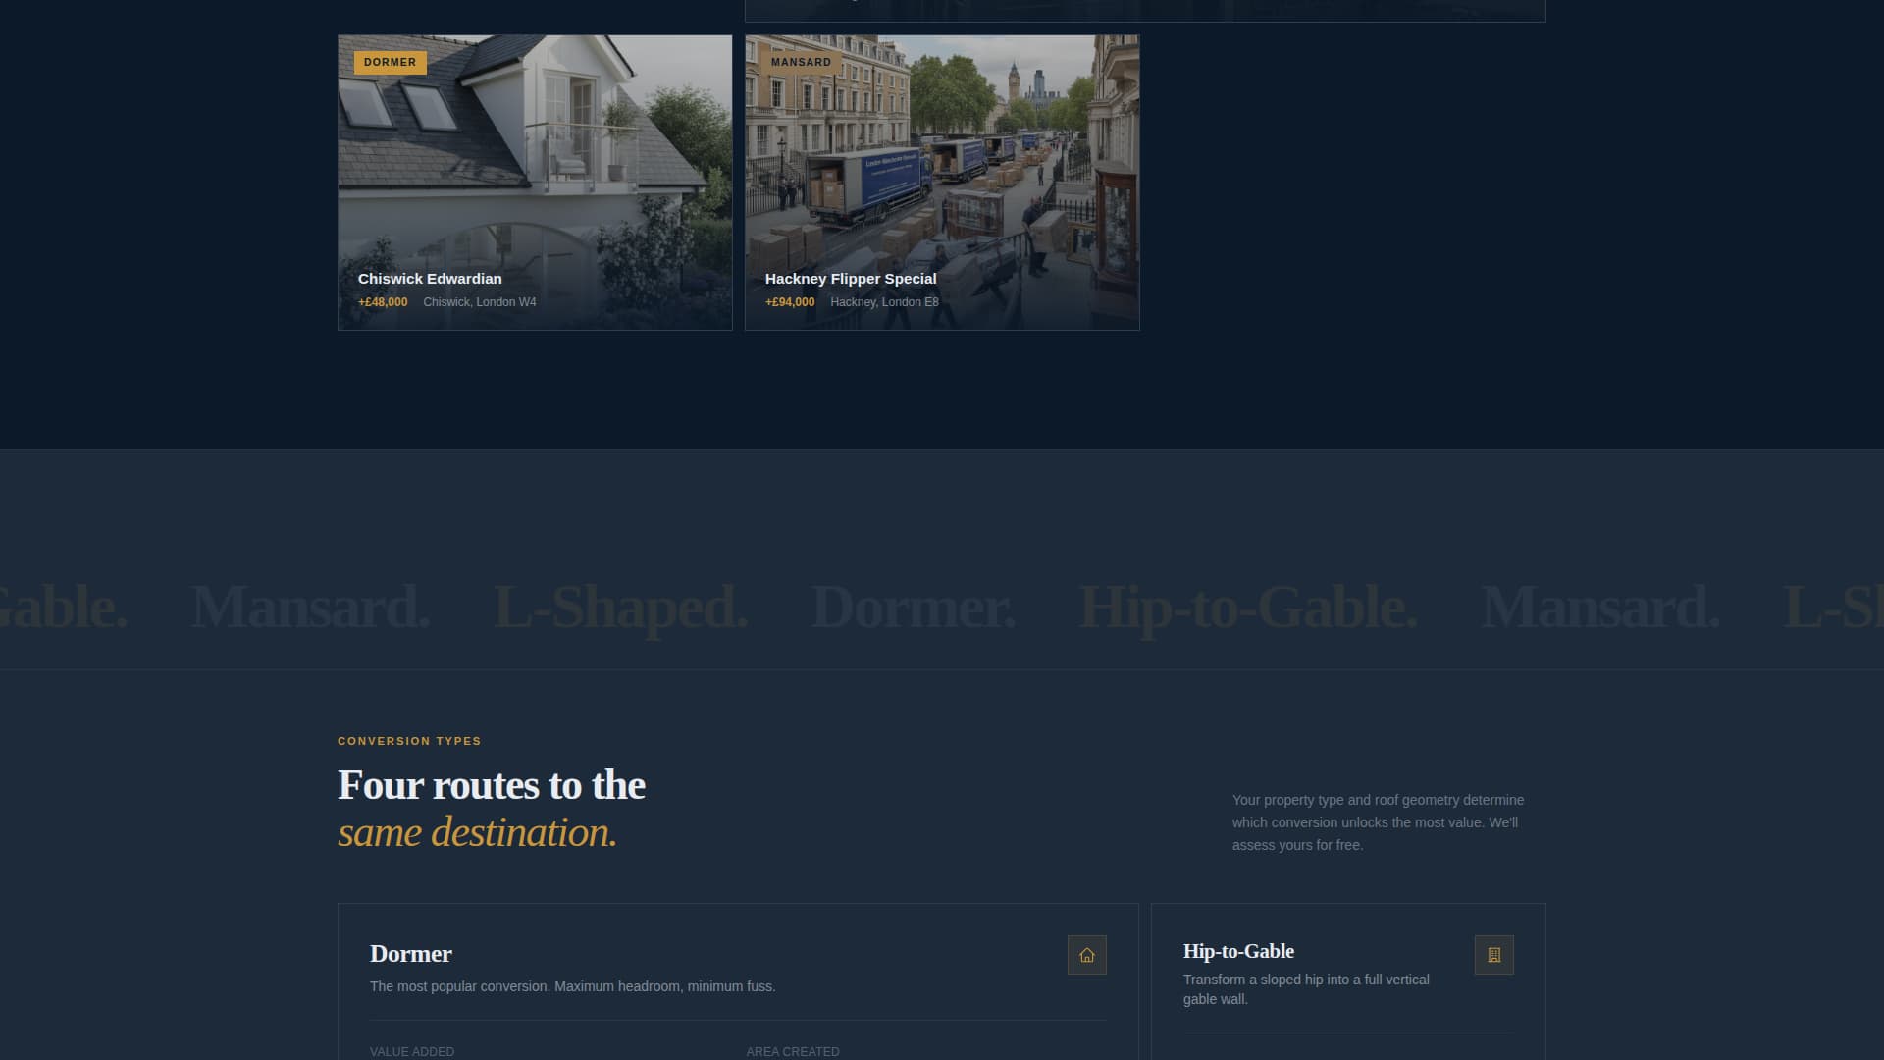1884x1060 pixels.
Task: Open the Hip-to-Gable conversion type card
Action: pyautogui.click(x=1348, y=981)
